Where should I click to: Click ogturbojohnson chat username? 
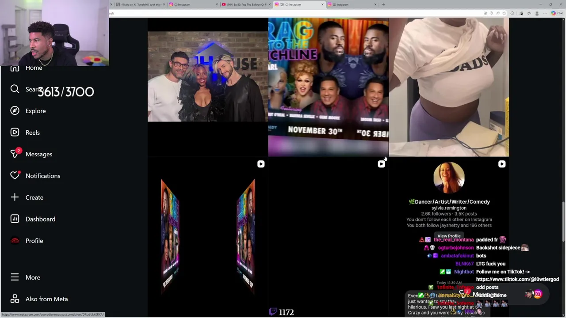[455, 248]
